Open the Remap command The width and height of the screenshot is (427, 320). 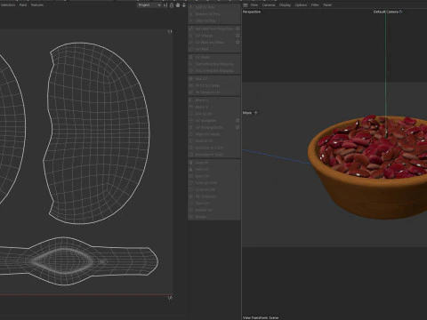tap(214, 217)
